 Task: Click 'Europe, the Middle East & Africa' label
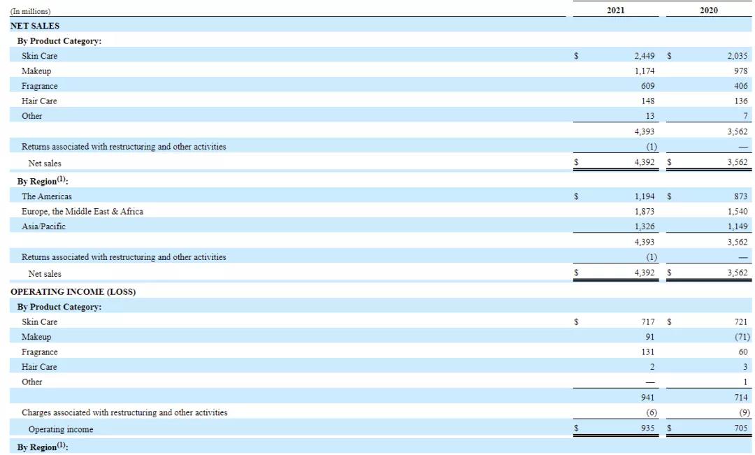[82, 211]
